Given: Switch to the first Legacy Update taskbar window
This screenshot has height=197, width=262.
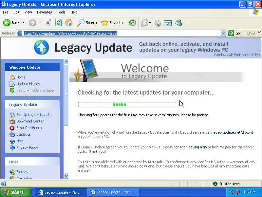Looking at the screenshot, I should (x=61, y=192).
